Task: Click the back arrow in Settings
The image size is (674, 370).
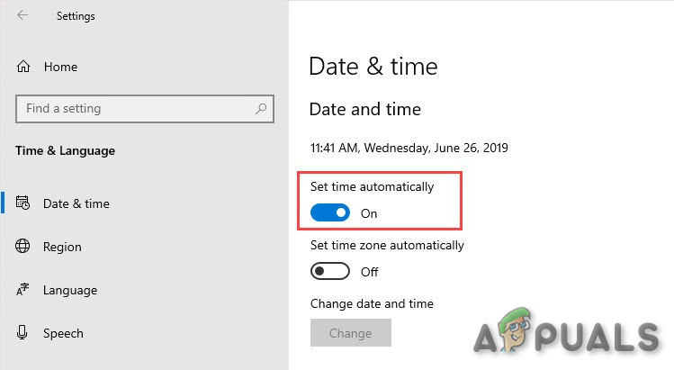Action: point(22,16)
